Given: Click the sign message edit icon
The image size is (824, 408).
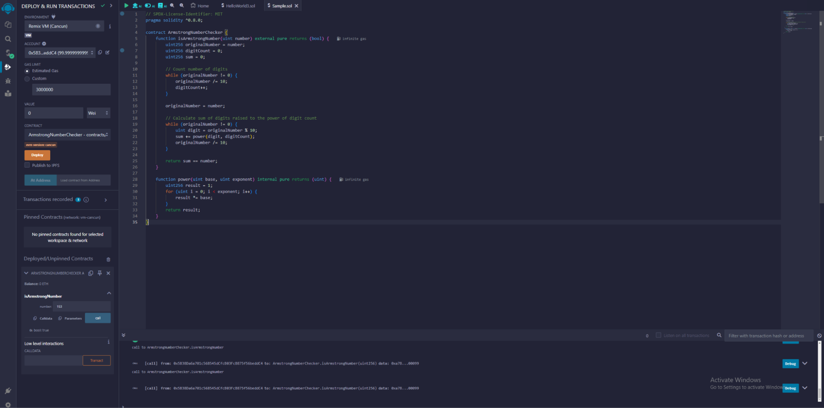Looking at the screenshot, I should [x=108, y=52].
